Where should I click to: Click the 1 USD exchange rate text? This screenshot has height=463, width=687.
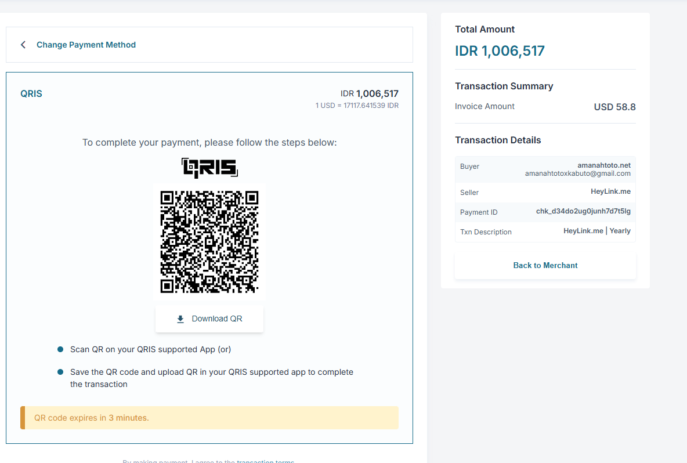tap(356, 106)
